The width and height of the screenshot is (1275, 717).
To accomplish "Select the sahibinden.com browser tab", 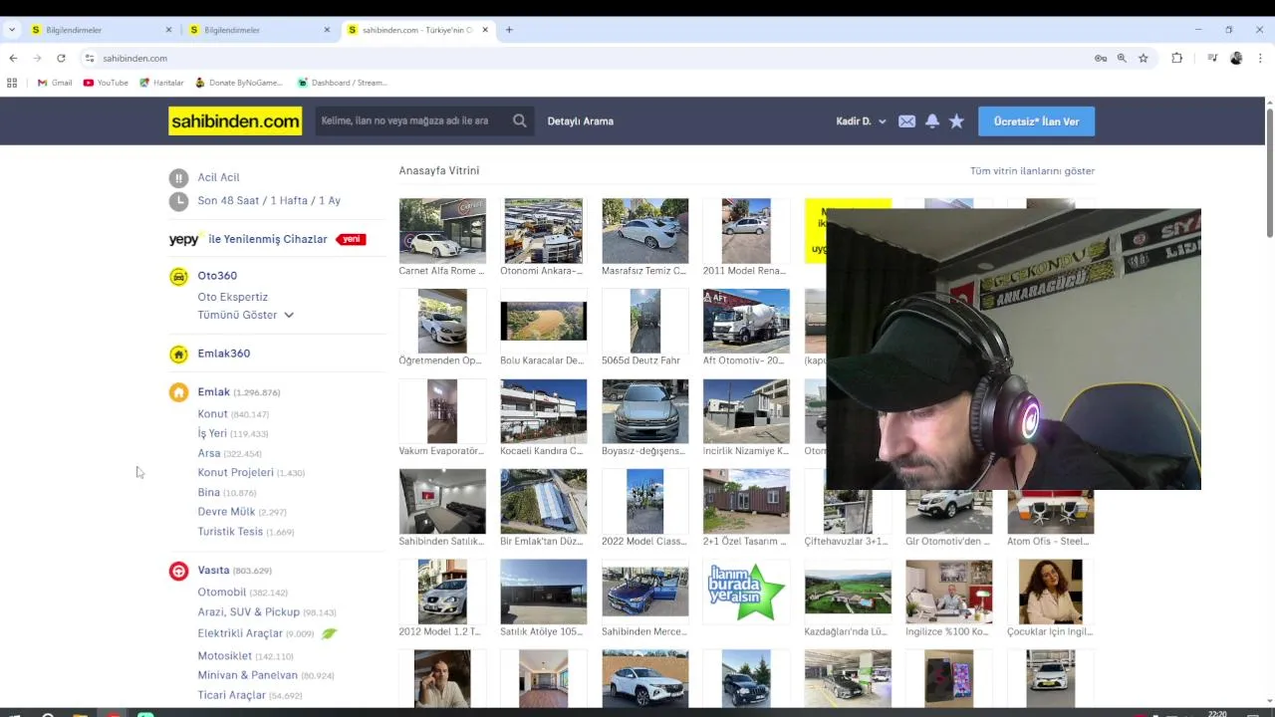I will tap(416, 30).
